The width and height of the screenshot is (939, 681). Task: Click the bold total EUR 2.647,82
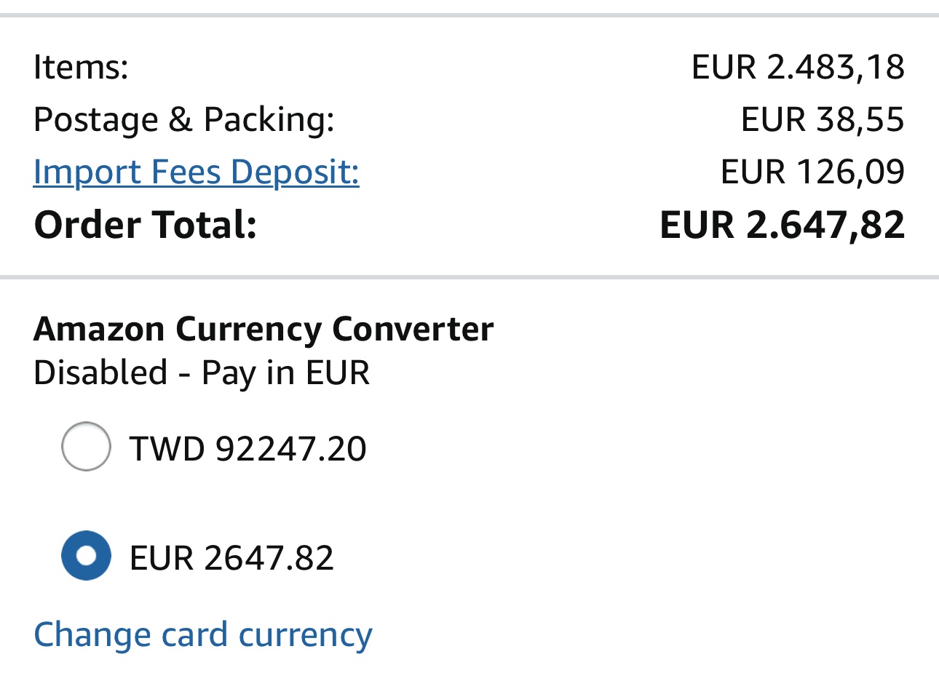782,225
